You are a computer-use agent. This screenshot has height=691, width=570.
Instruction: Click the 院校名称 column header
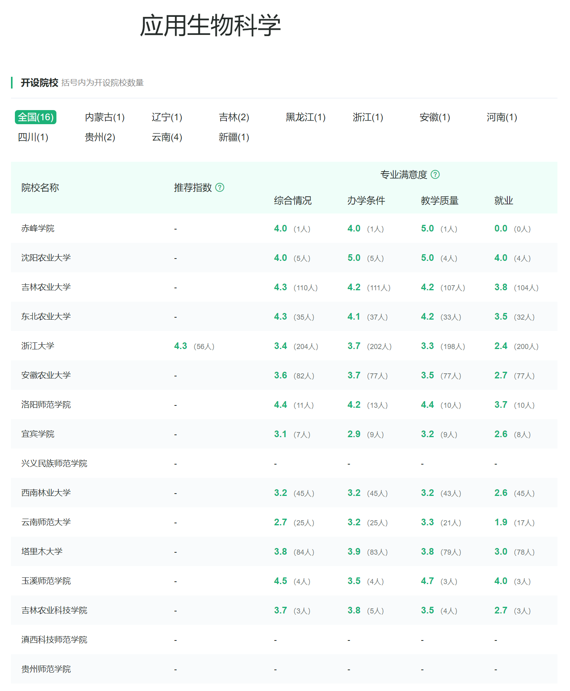(x=40, y=188)
